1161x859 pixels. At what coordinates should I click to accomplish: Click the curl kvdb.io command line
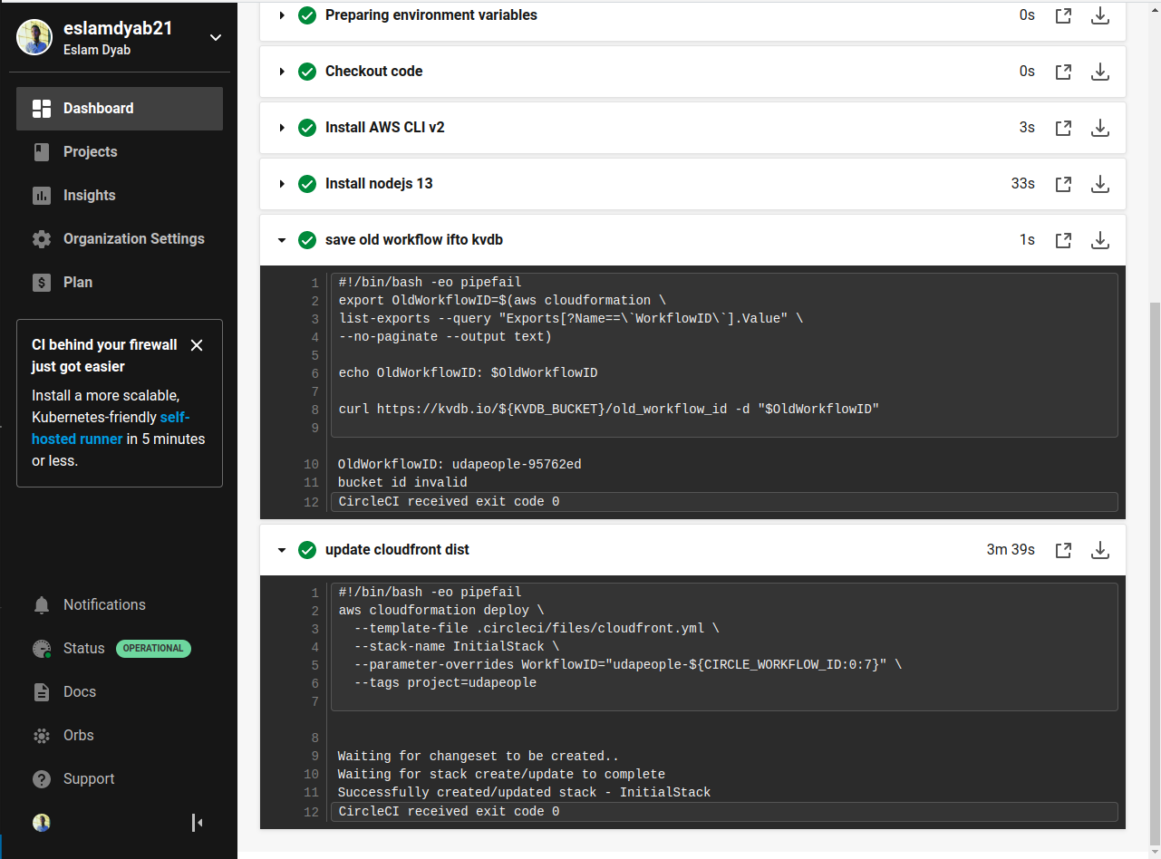pos(609,410)
